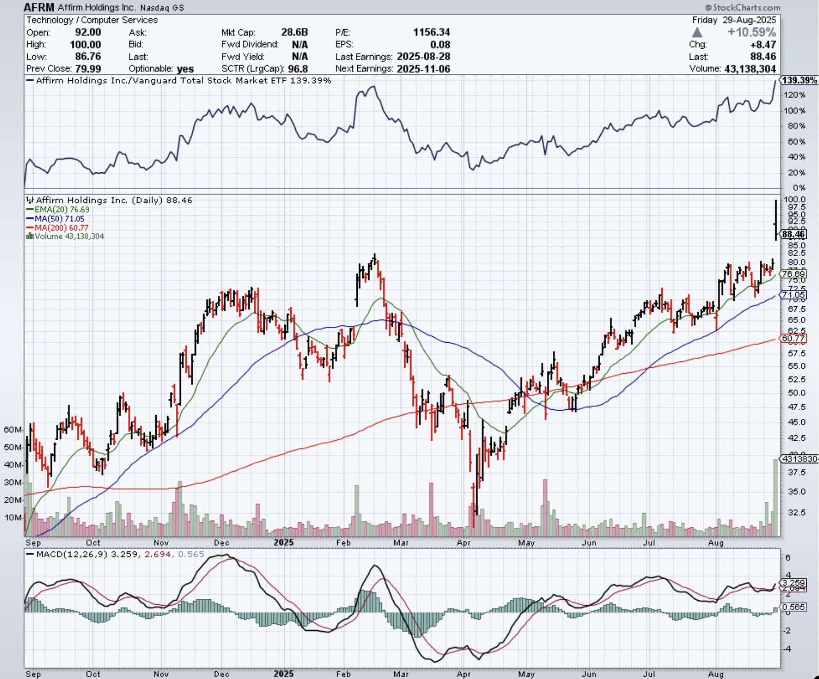Viewport: 819px width, 679px height.
Task: Click the 60.77 MA(200) axis tag
Action: [793, 338]
